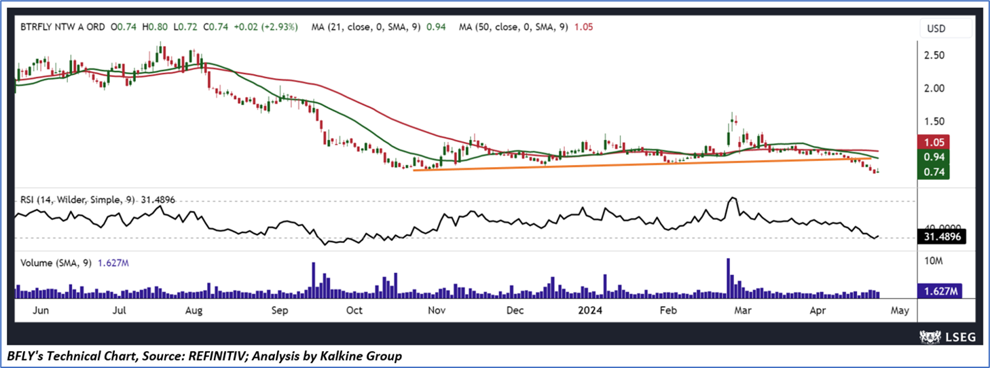
Task: Select the green 0.94 price tag
Action: tap(934, 157)
